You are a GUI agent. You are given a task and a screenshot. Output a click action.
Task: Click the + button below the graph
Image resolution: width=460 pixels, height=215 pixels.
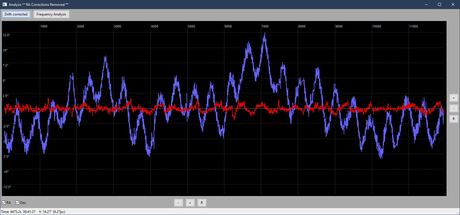coord(190,203)
